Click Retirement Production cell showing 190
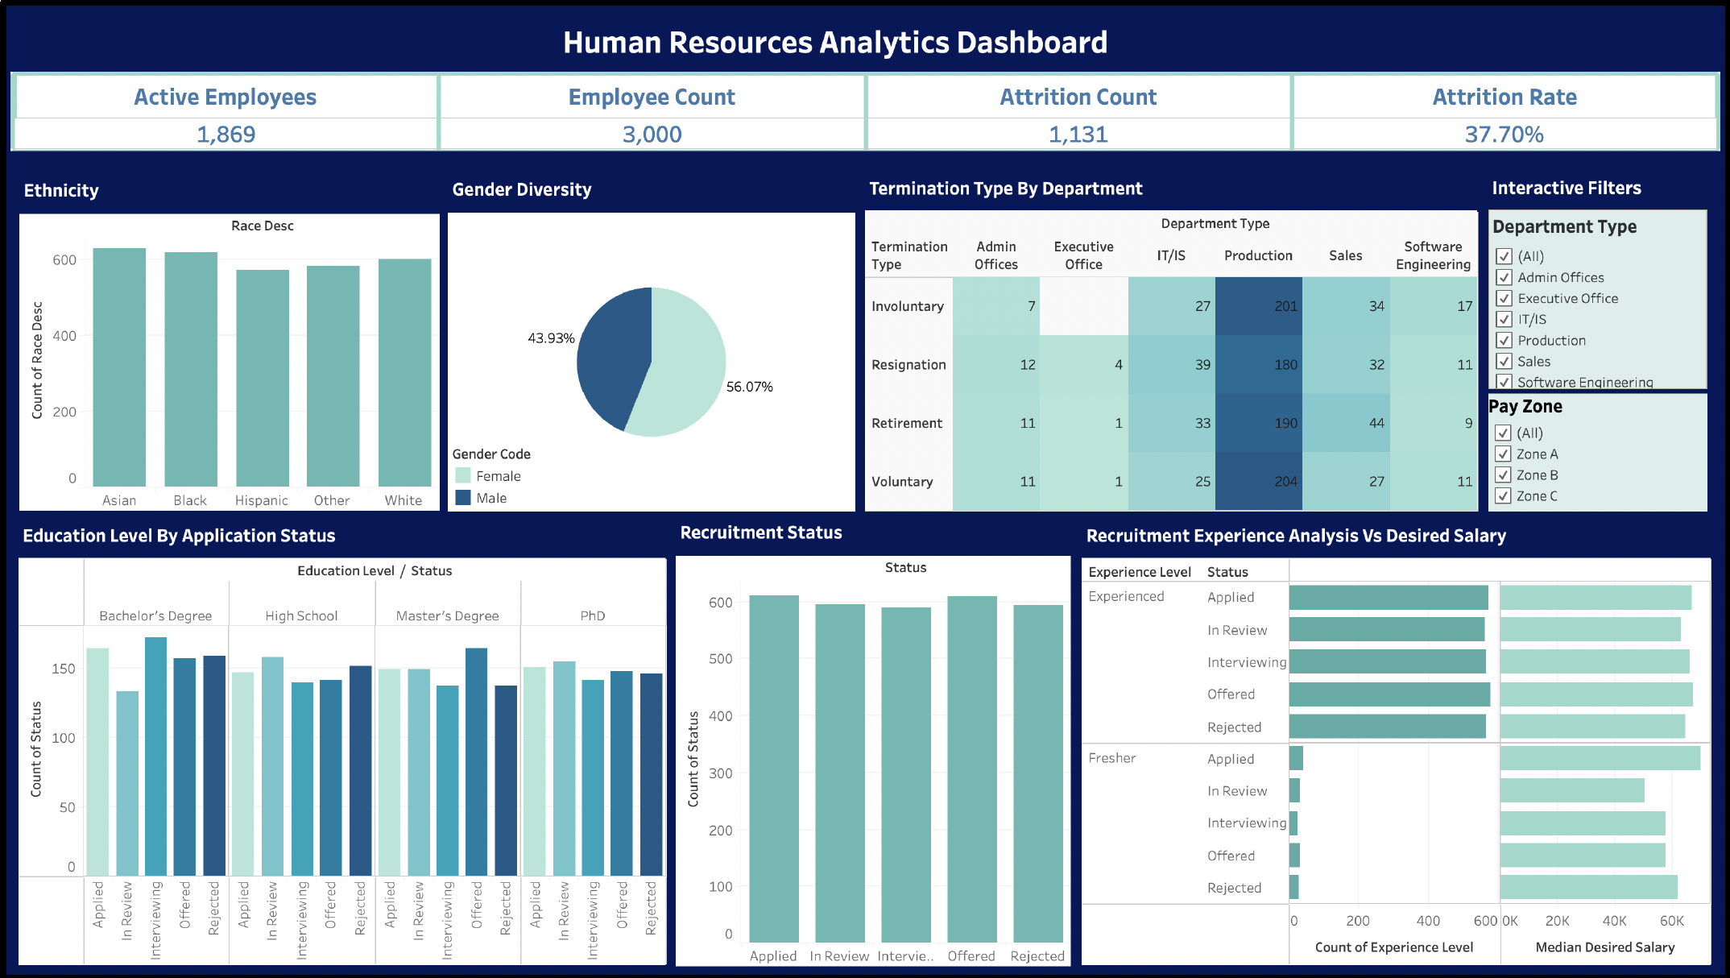 coord(1259,423)
